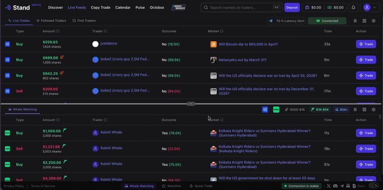The height and width of the screenshot is (190, 383).
Task: Click the Trader info icon in Live Trades header
Action: pyautogui.click(x=106, y=31)
